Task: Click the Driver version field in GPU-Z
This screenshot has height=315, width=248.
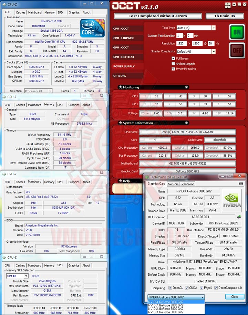Action: [205, 262]
